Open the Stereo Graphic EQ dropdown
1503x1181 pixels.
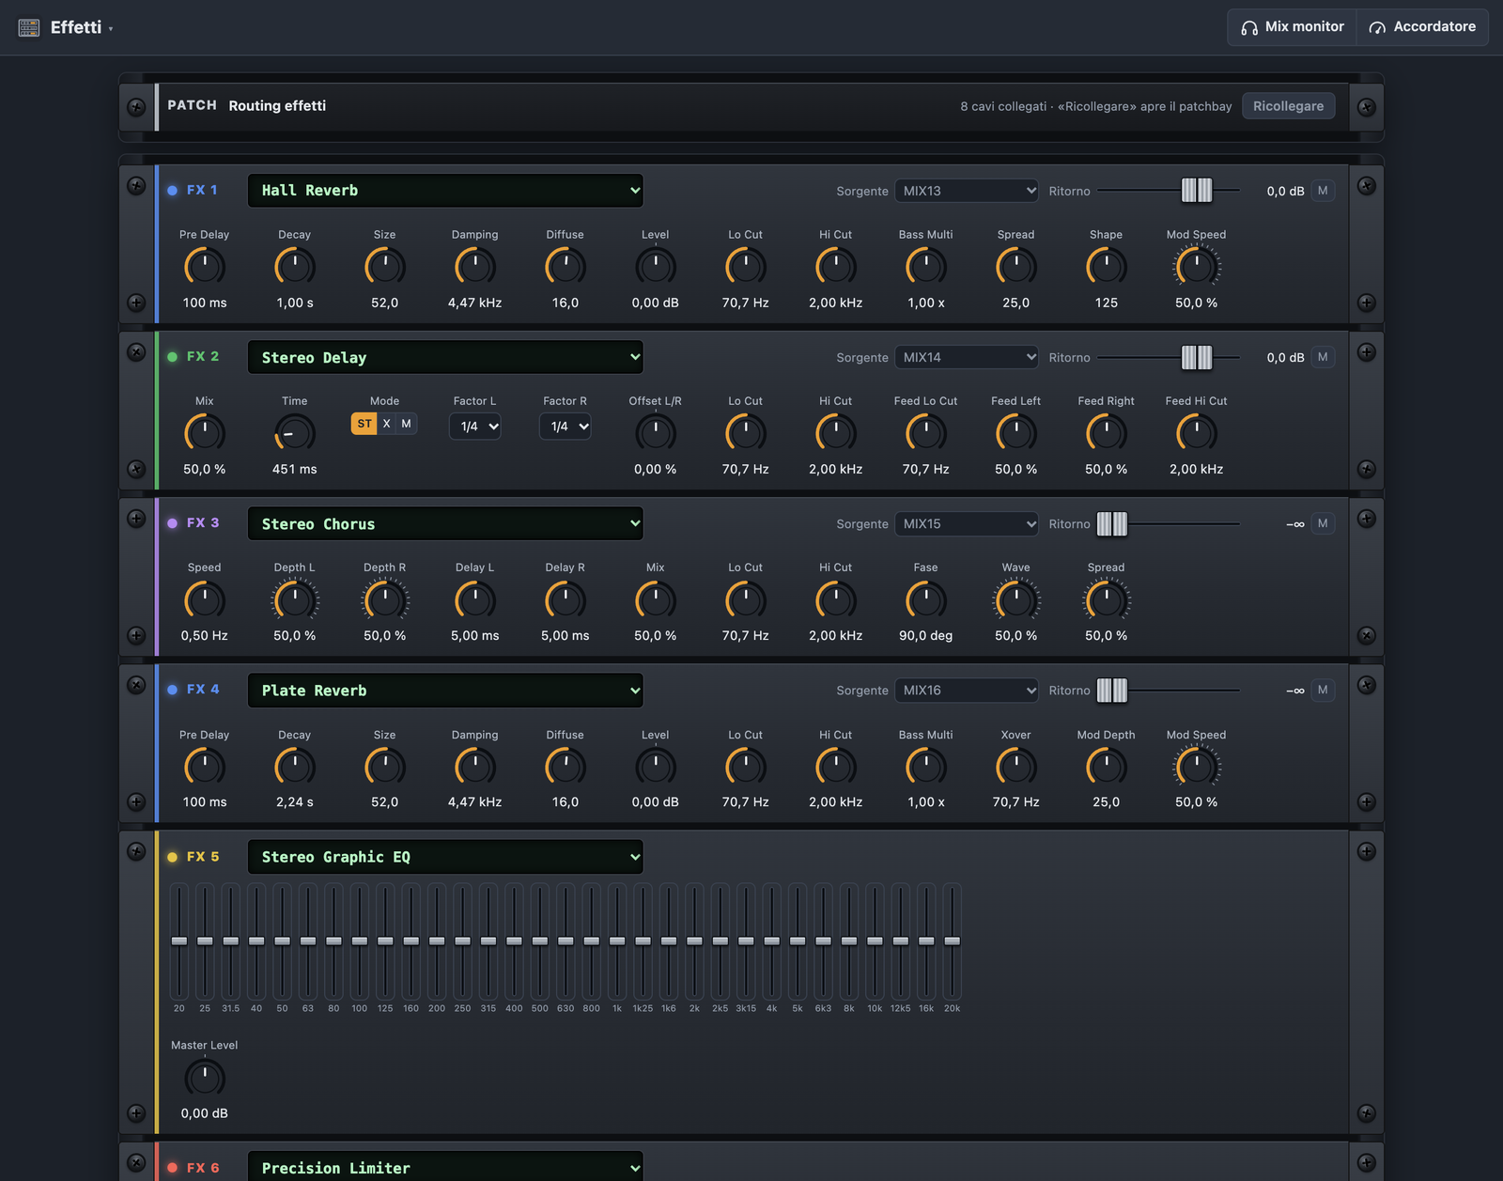pyautogui.click(x=445, y=857)
